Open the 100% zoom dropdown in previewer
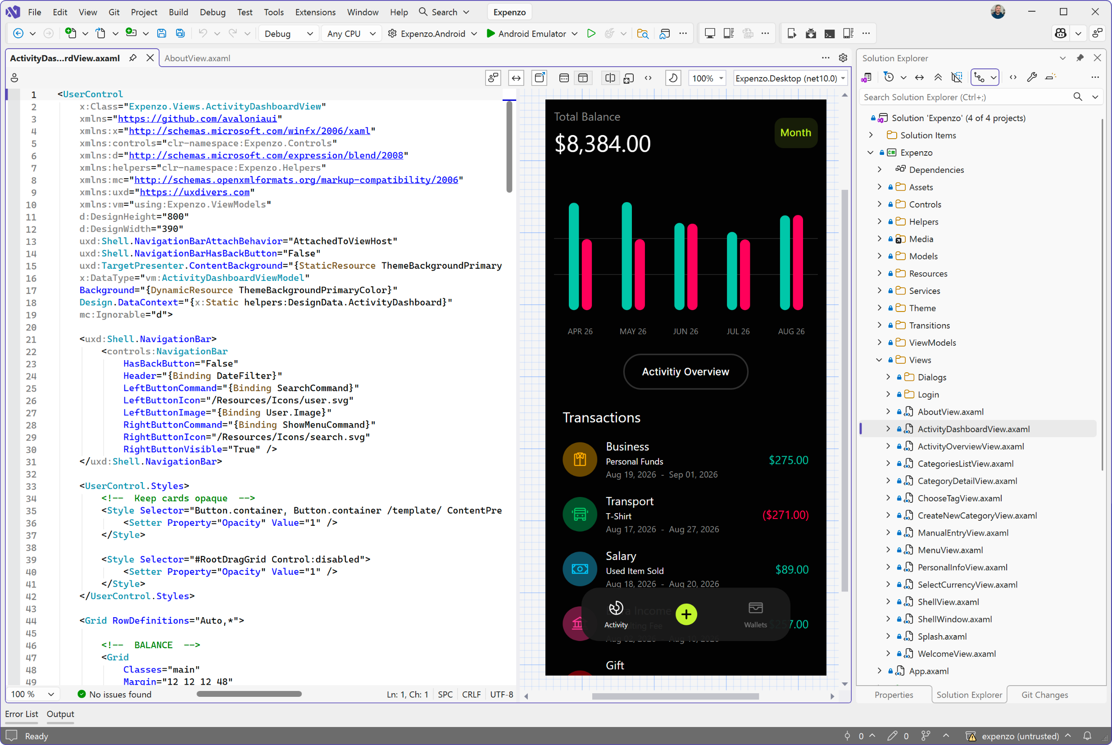Image resolution: width=1112 pixels, height=745 pixels. point(708,78)
